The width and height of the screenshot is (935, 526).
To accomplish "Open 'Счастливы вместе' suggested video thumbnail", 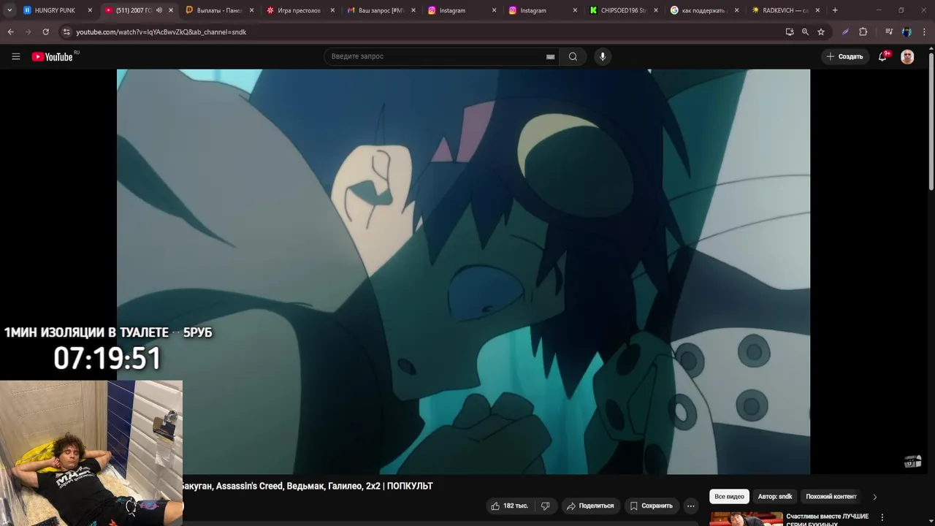I will coord(746,519).
